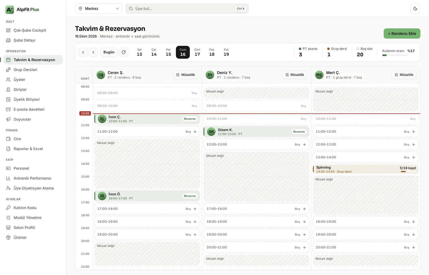Image resolution: width=429 pixels, height=275 pixels.
Task: Open the Spinning group class card
Action: [x=365, y=169]
